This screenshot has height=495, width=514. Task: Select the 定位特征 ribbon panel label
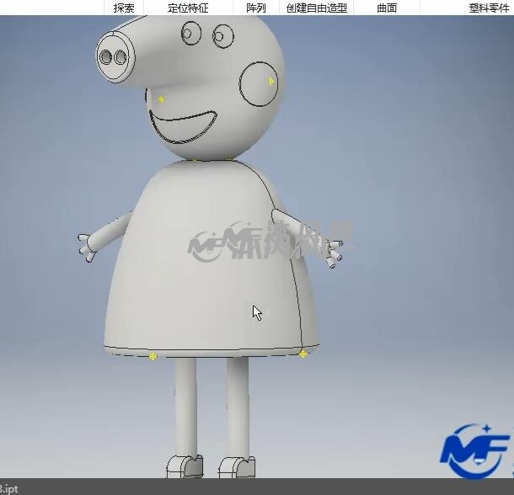click(x=188, y=8)
